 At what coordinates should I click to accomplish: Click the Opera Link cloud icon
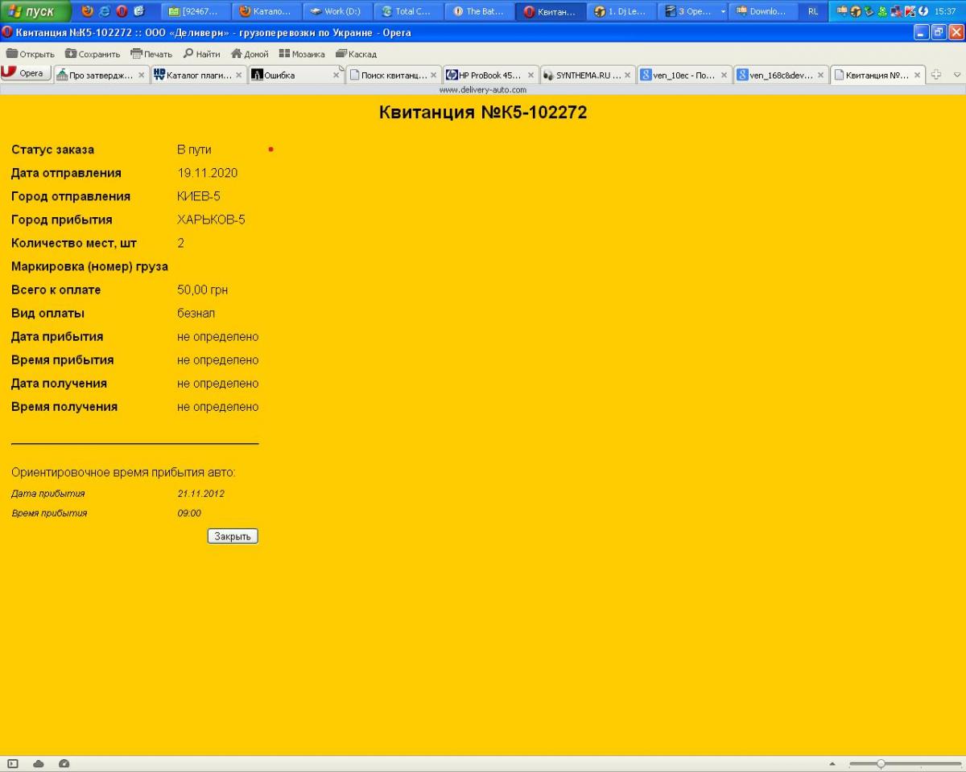[x=39, y=764]
